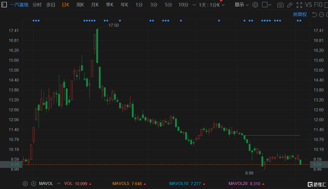Expand the MAVOL indicator selector

pos(59,183)
